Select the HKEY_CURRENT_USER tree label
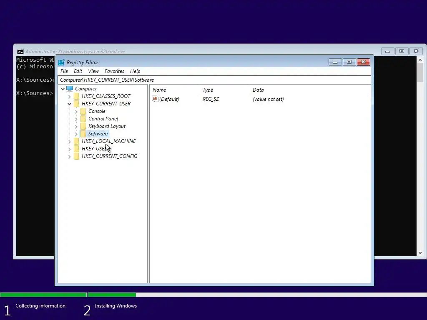427x320 pixels. pyautogui.click(x=106, y=104)
